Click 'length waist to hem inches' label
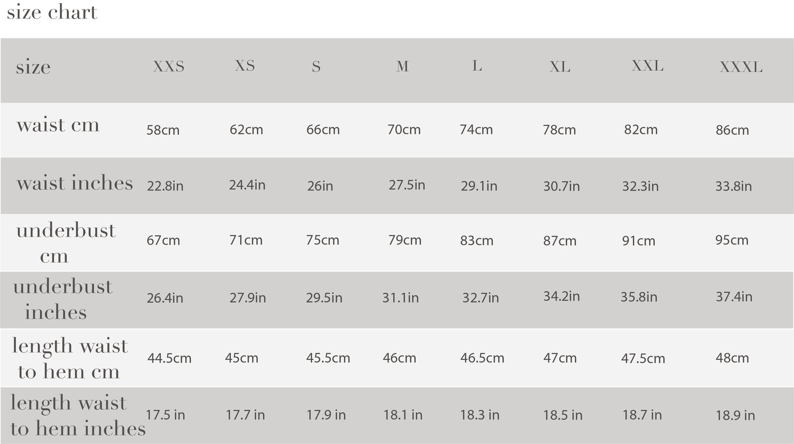 point(78,415)
